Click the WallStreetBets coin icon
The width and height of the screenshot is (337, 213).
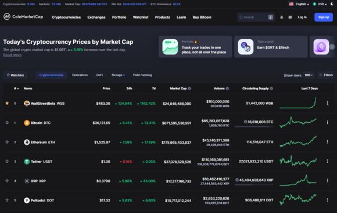[x=27, y=104]
